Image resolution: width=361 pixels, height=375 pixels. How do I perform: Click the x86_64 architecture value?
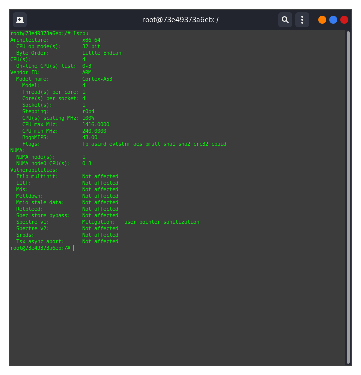tap(91, 40)
